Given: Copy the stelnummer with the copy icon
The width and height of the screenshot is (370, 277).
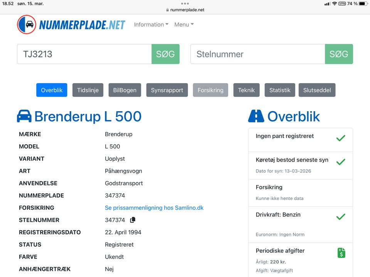Looking at the screenshot, I should tap(133, 220).
